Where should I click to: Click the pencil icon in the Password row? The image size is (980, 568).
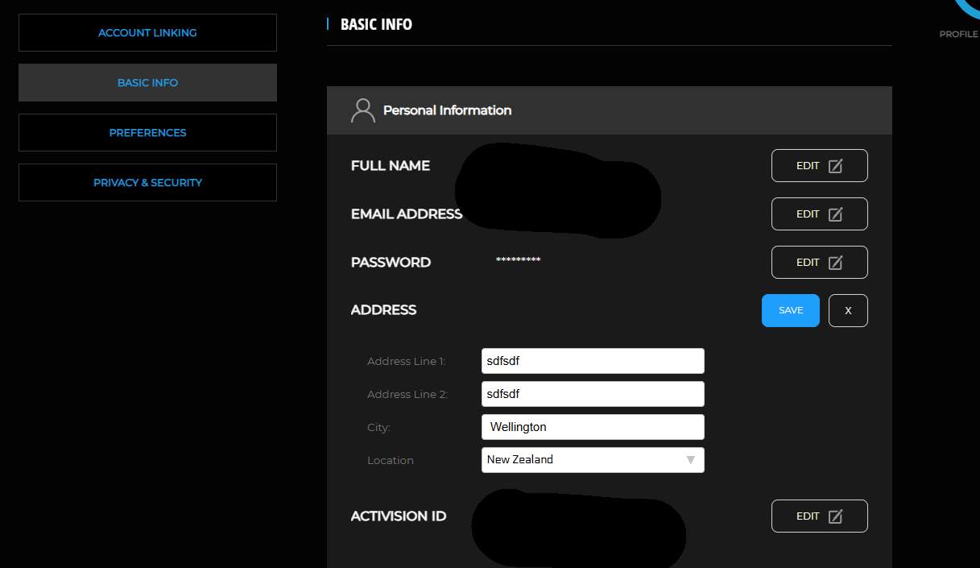tap(836, 263)
